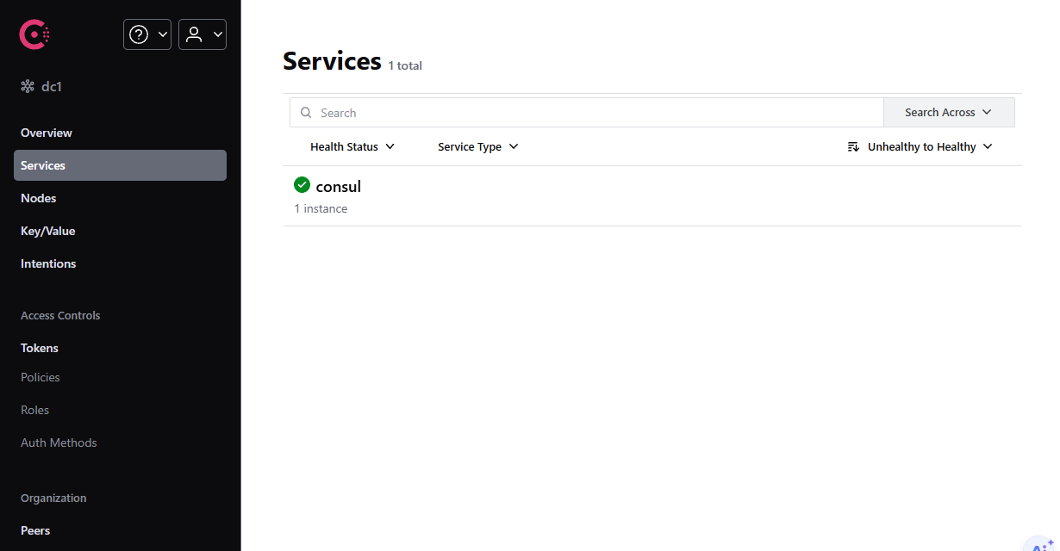Go to the Overview page

(x=47, y=133)
